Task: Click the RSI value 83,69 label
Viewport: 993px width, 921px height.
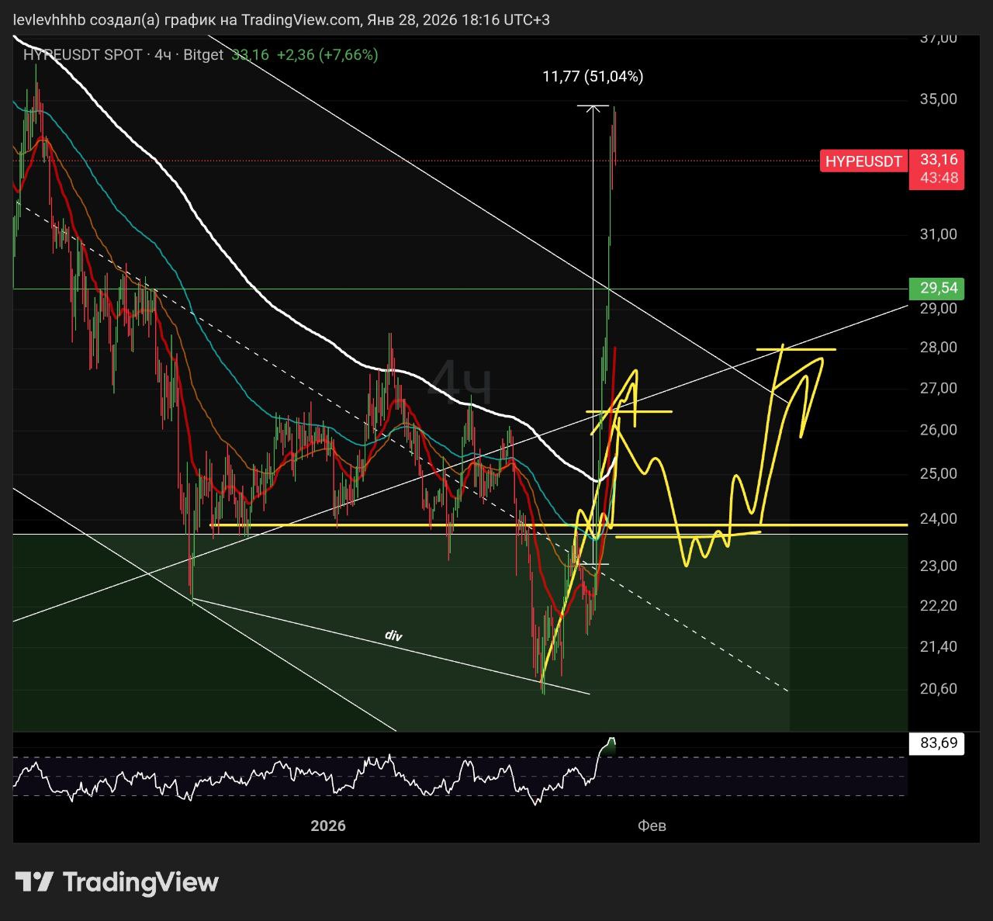Action: tap(938, 743)
